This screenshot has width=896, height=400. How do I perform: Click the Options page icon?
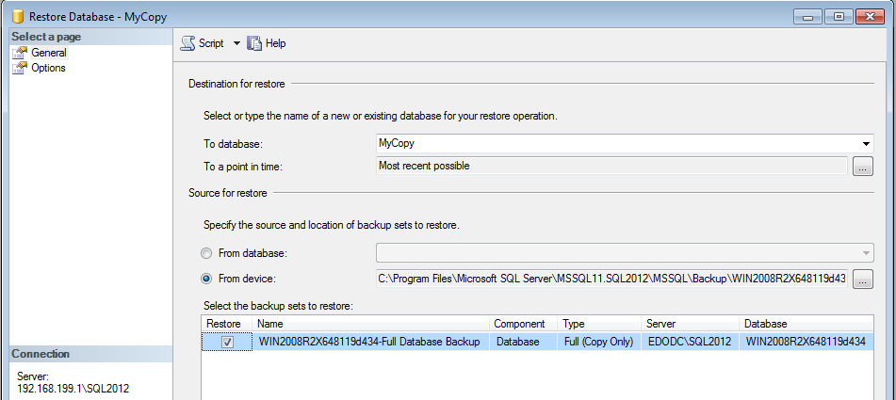tap(19, 68)
